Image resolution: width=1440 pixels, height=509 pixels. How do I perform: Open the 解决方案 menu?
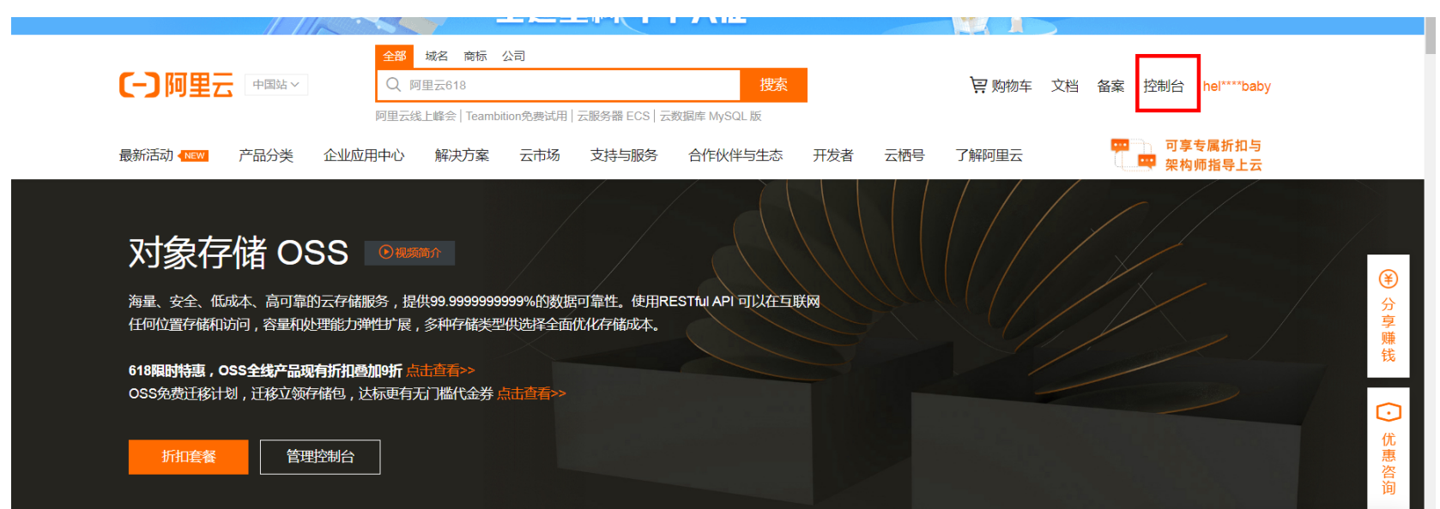click(x=462, y=155)
